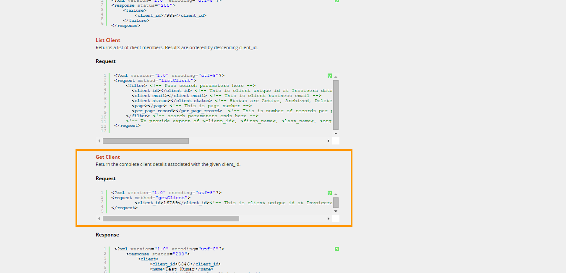The image size is (566, 273).
Task: Click the "</filter>" line with search parameters ends comment
Action: coord(192,116)
